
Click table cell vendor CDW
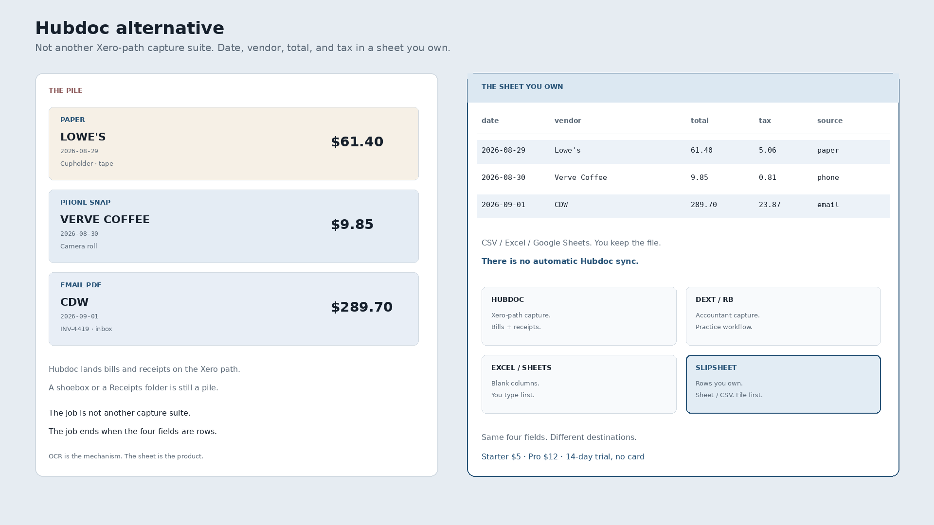561,205
